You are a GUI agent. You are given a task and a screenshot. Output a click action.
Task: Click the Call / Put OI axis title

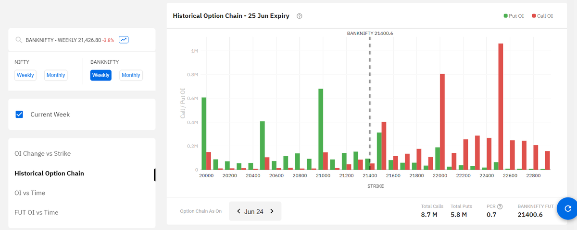(x=183, y=103)
